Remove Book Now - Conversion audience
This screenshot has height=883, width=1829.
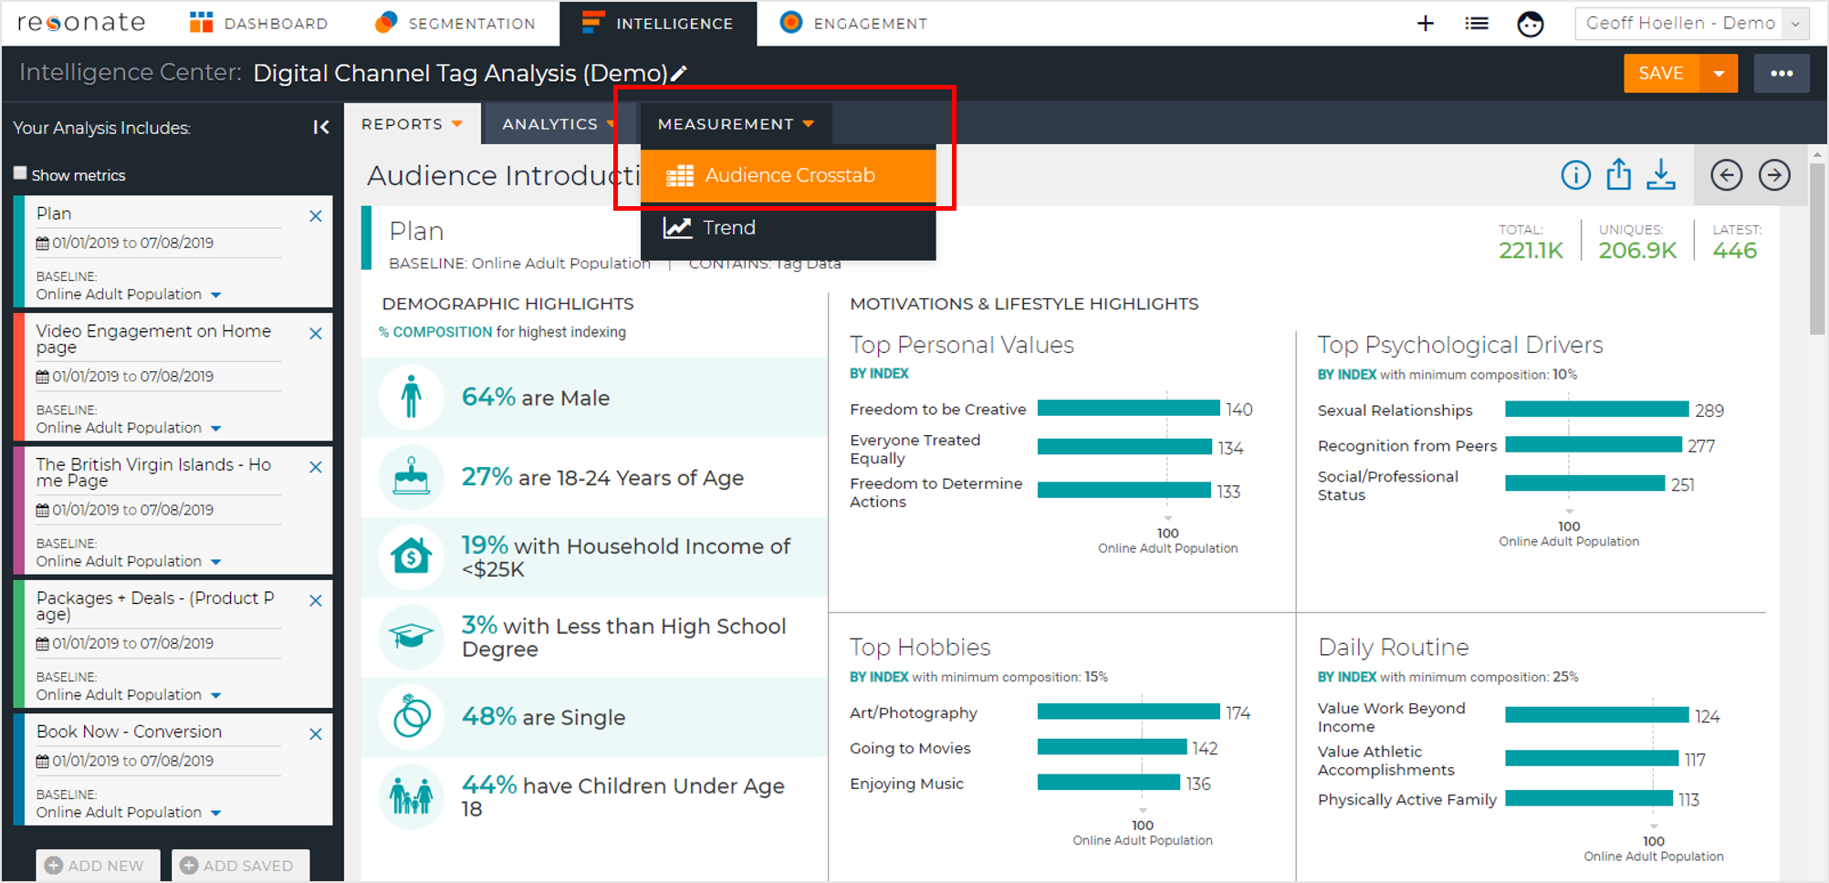point(316,734)
